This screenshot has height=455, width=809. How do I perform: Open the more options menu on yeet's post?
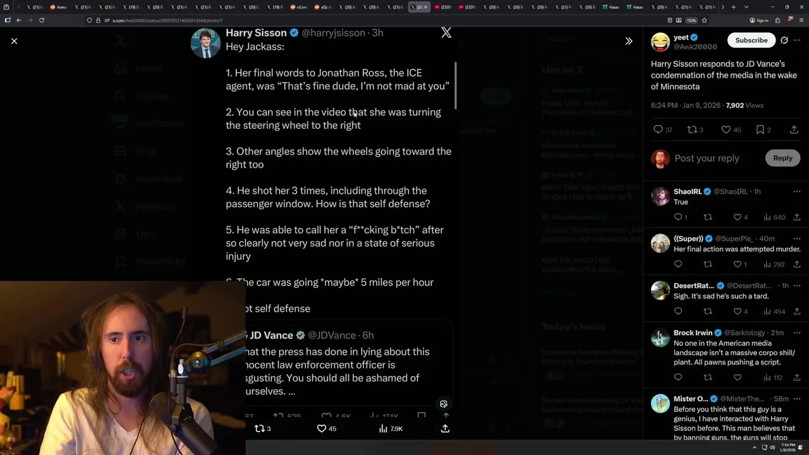797,40
